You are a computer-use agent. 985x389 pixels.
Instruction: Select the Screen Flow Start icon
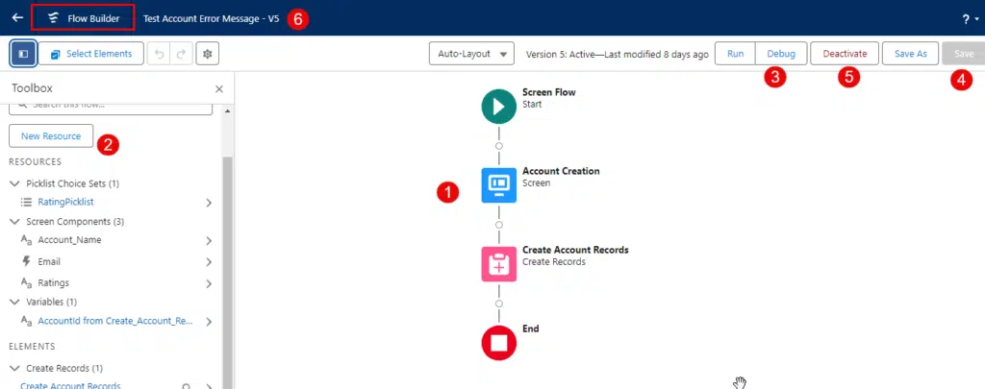point(499,106)
